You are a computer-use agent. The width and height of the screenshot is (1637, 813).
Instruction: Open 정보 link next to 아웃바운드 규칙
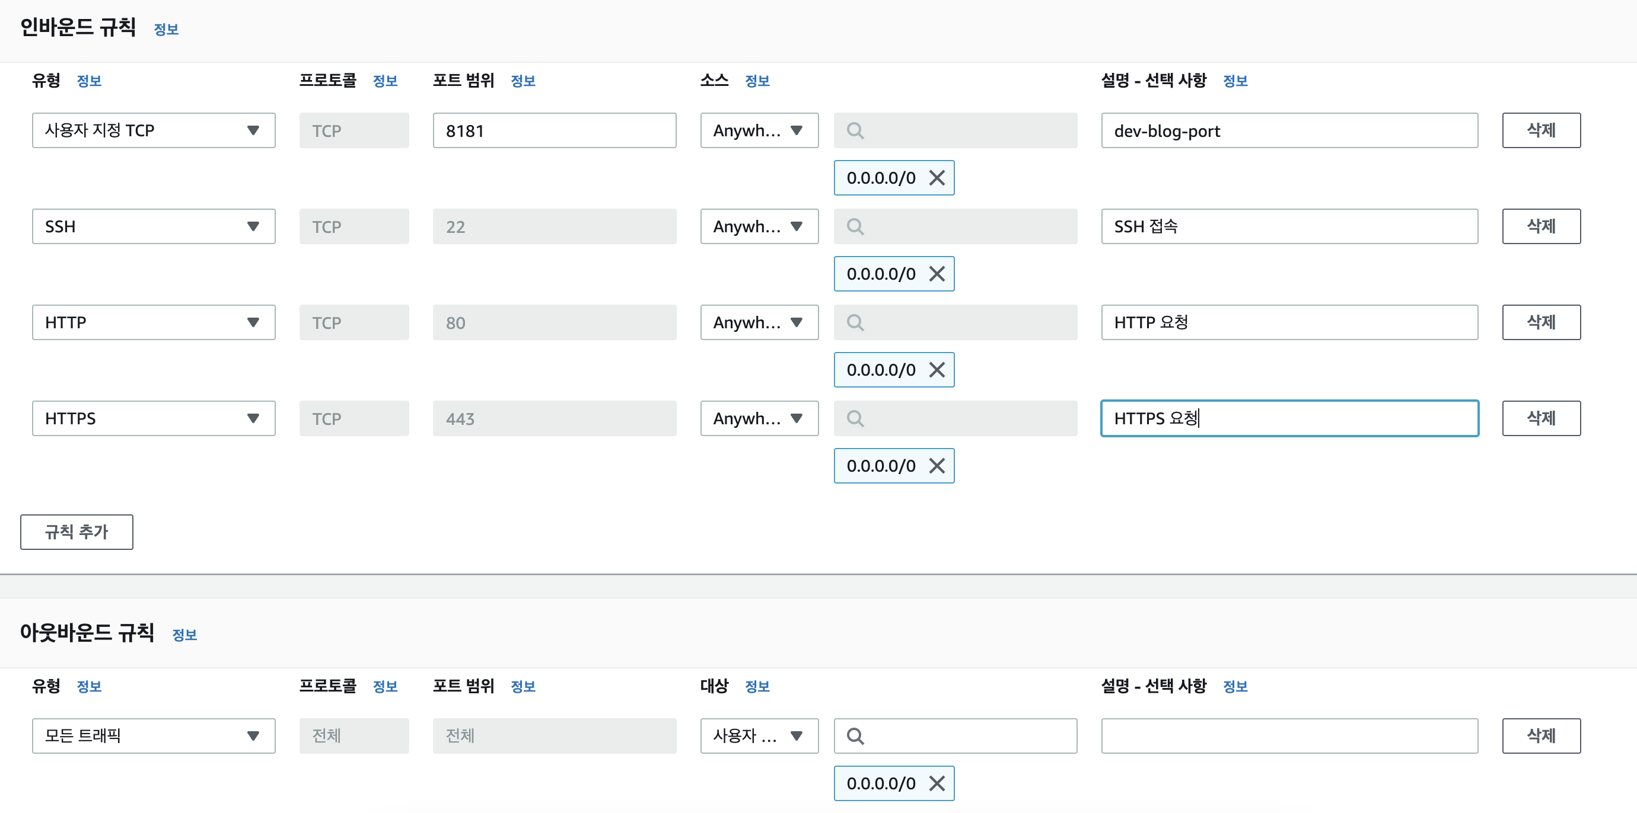click(184, 635)
